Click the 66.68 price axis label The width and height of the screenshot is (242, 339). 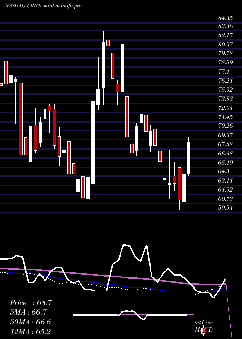click(x=226, y=154)
